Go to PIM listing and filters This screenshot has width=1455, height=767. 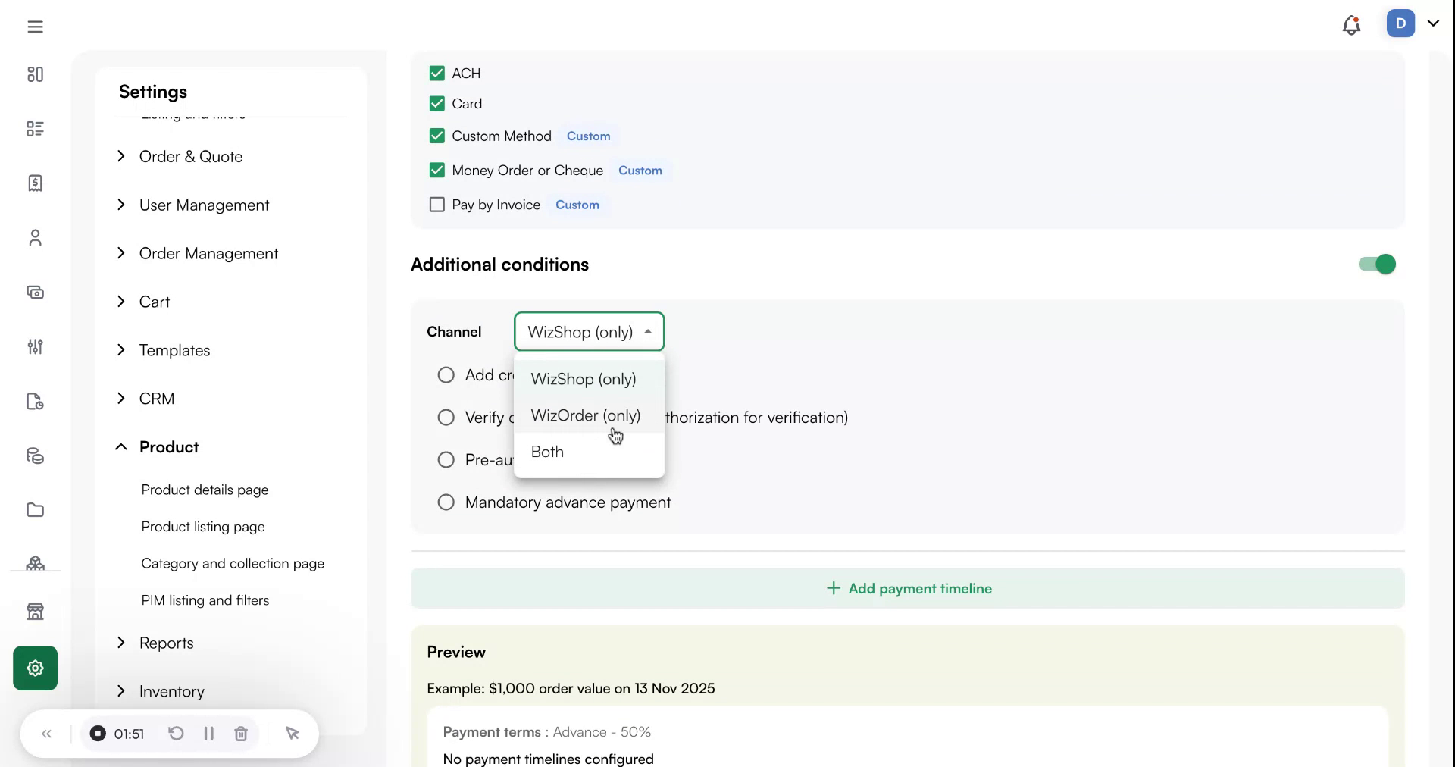point(205,600)
